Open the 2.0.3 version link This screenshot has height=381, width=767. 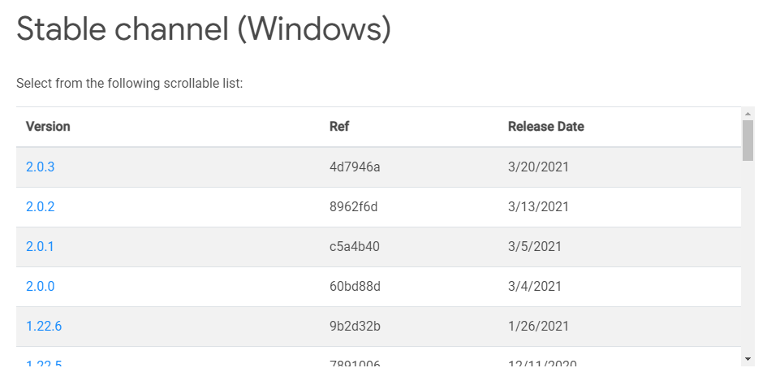pos(40,167)
